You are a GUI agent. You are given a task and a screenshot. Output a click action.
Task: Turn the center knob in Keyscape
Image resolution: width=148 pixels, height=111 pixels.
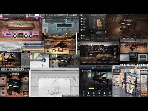click(99, 93)
